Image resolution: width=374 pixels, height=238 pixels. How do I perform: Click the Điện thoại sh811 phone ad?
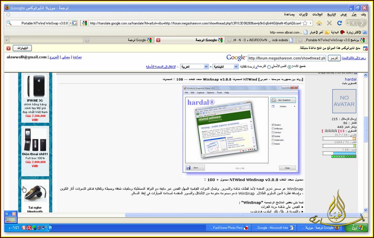[x=35, y=140]
